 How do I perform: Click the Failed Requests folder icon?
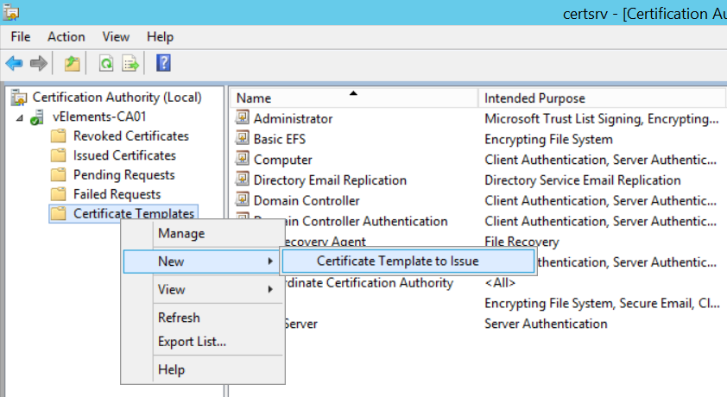click(58, 194)
